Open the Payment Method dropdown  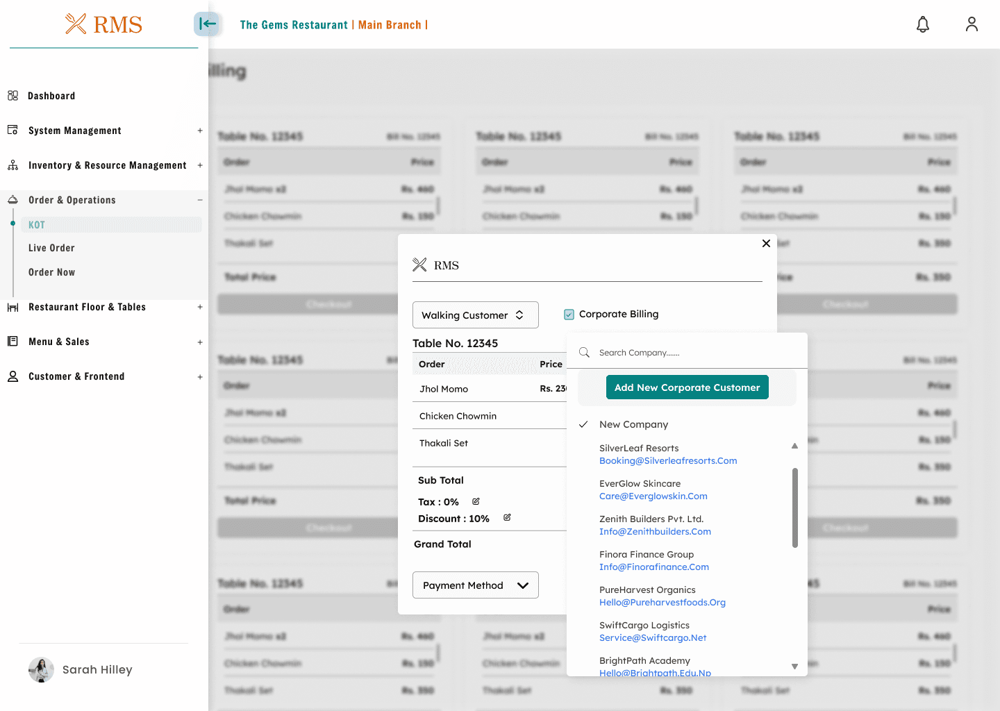click(475, 585)
